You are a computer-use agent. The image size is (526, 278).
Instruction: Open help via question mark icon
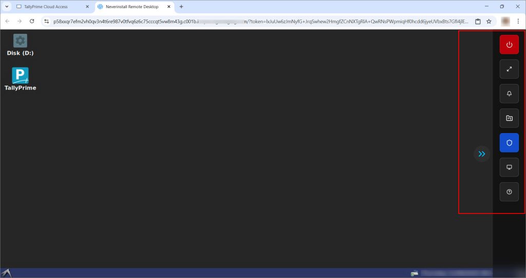pos(509,192)
